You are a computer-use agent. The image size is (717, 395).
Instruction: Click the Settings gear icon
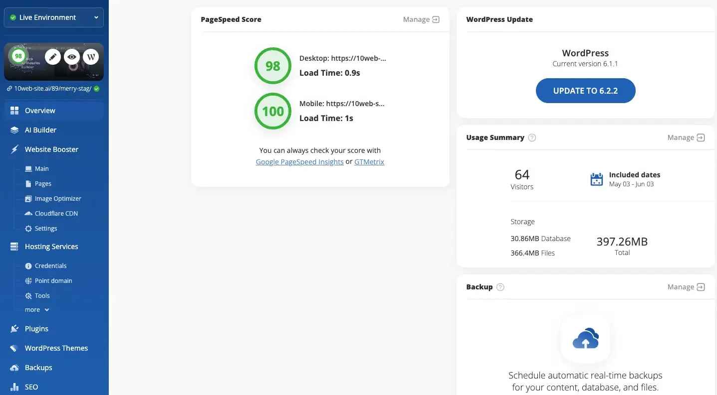28,229
